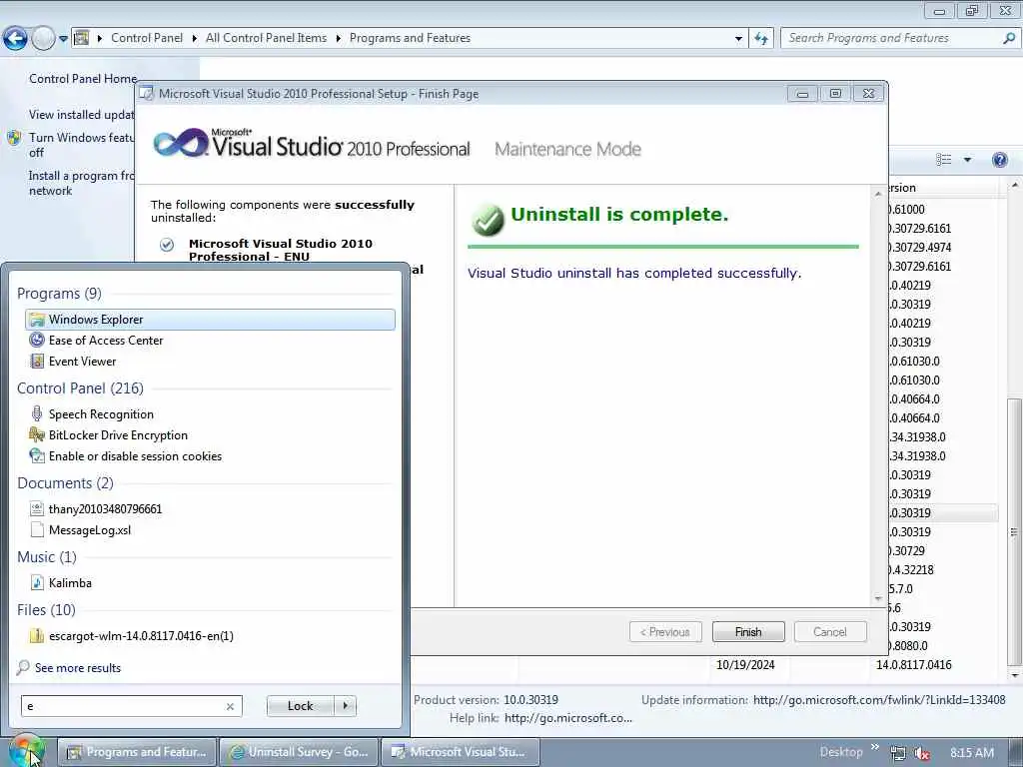Clear the Start menu search box

point(231,706)
